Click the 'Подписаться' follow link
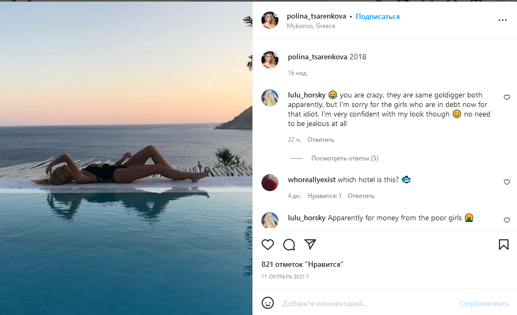This screenshot has height=315, width=517. point(378,16)
